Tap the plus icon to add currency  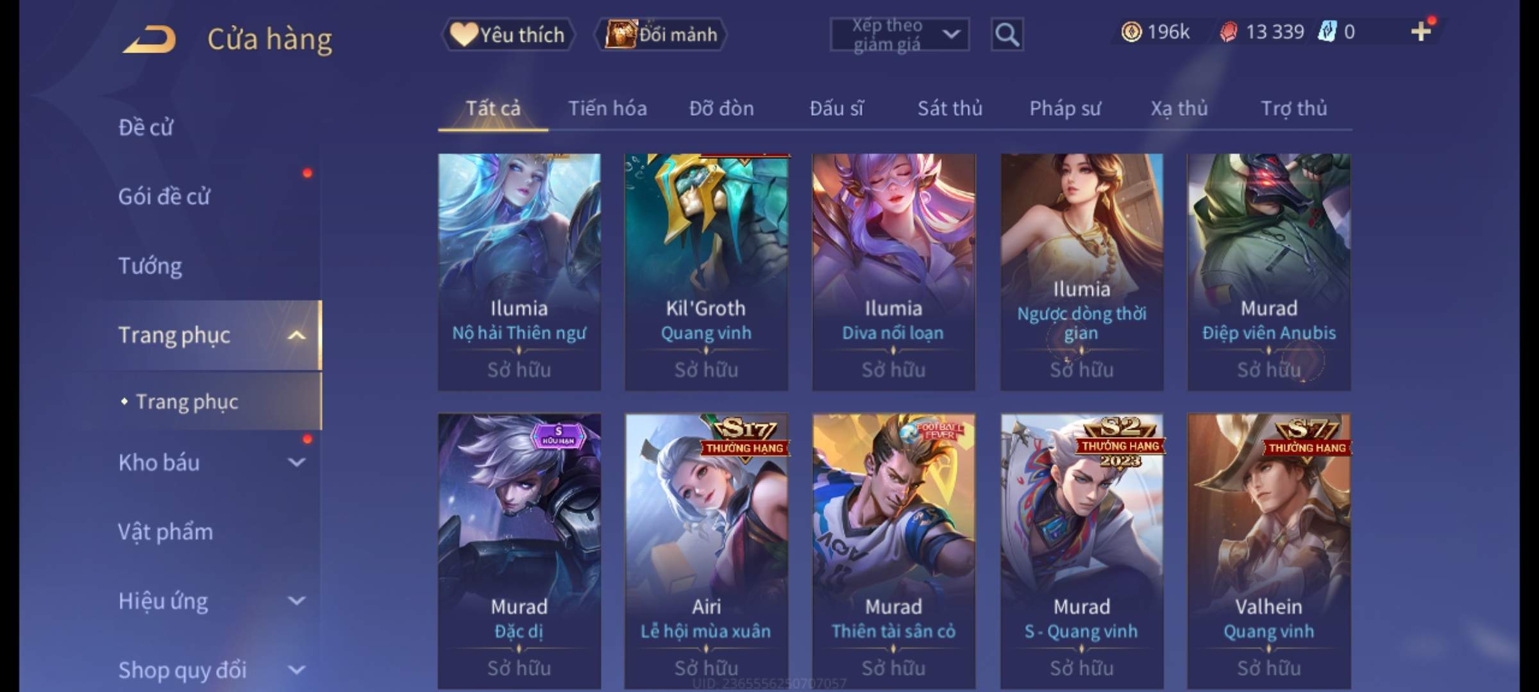pos(1421,31)
